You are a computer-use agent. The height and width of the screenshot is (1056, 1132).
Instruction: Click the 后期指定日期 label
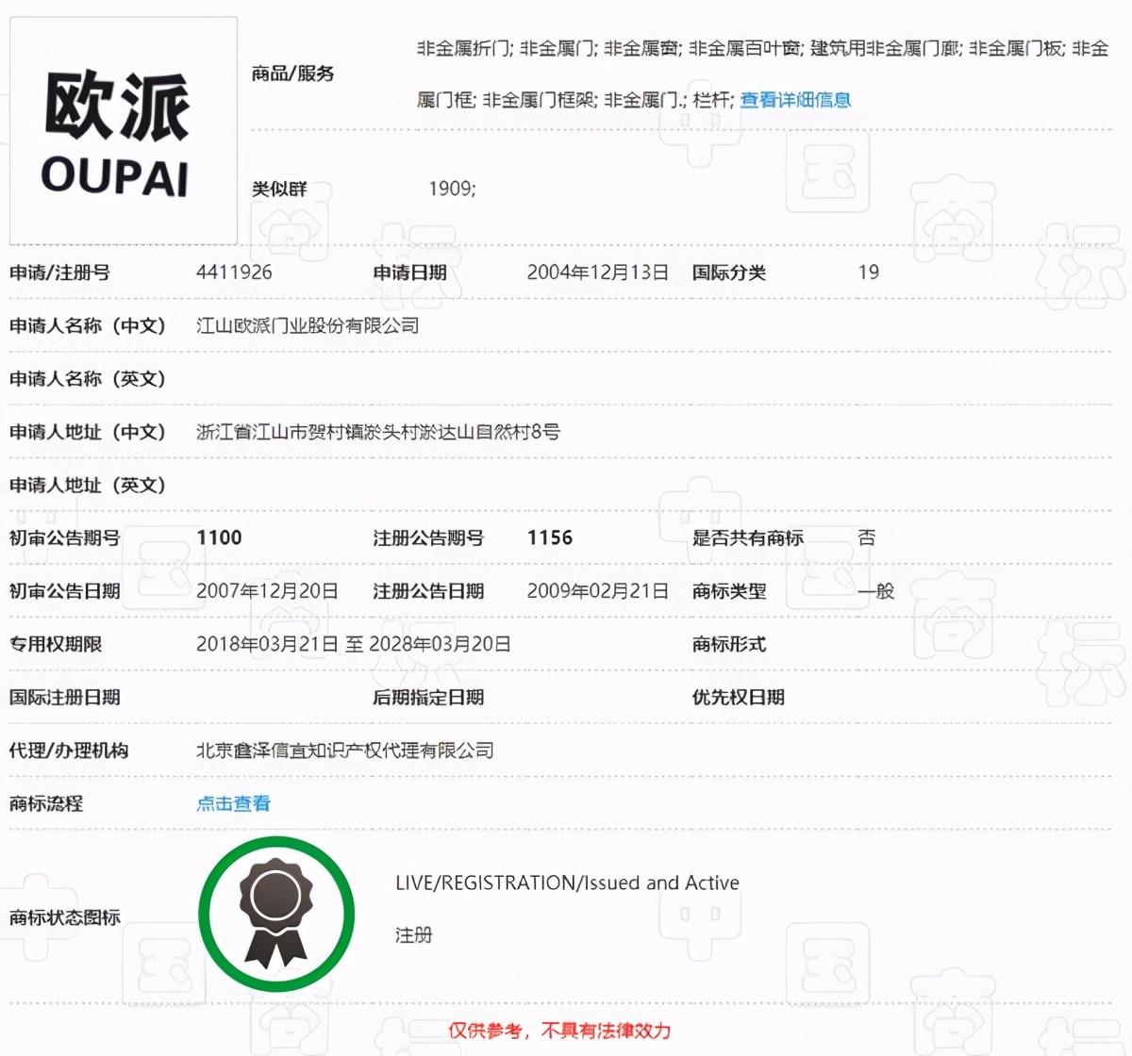click(x=428, y=697)
